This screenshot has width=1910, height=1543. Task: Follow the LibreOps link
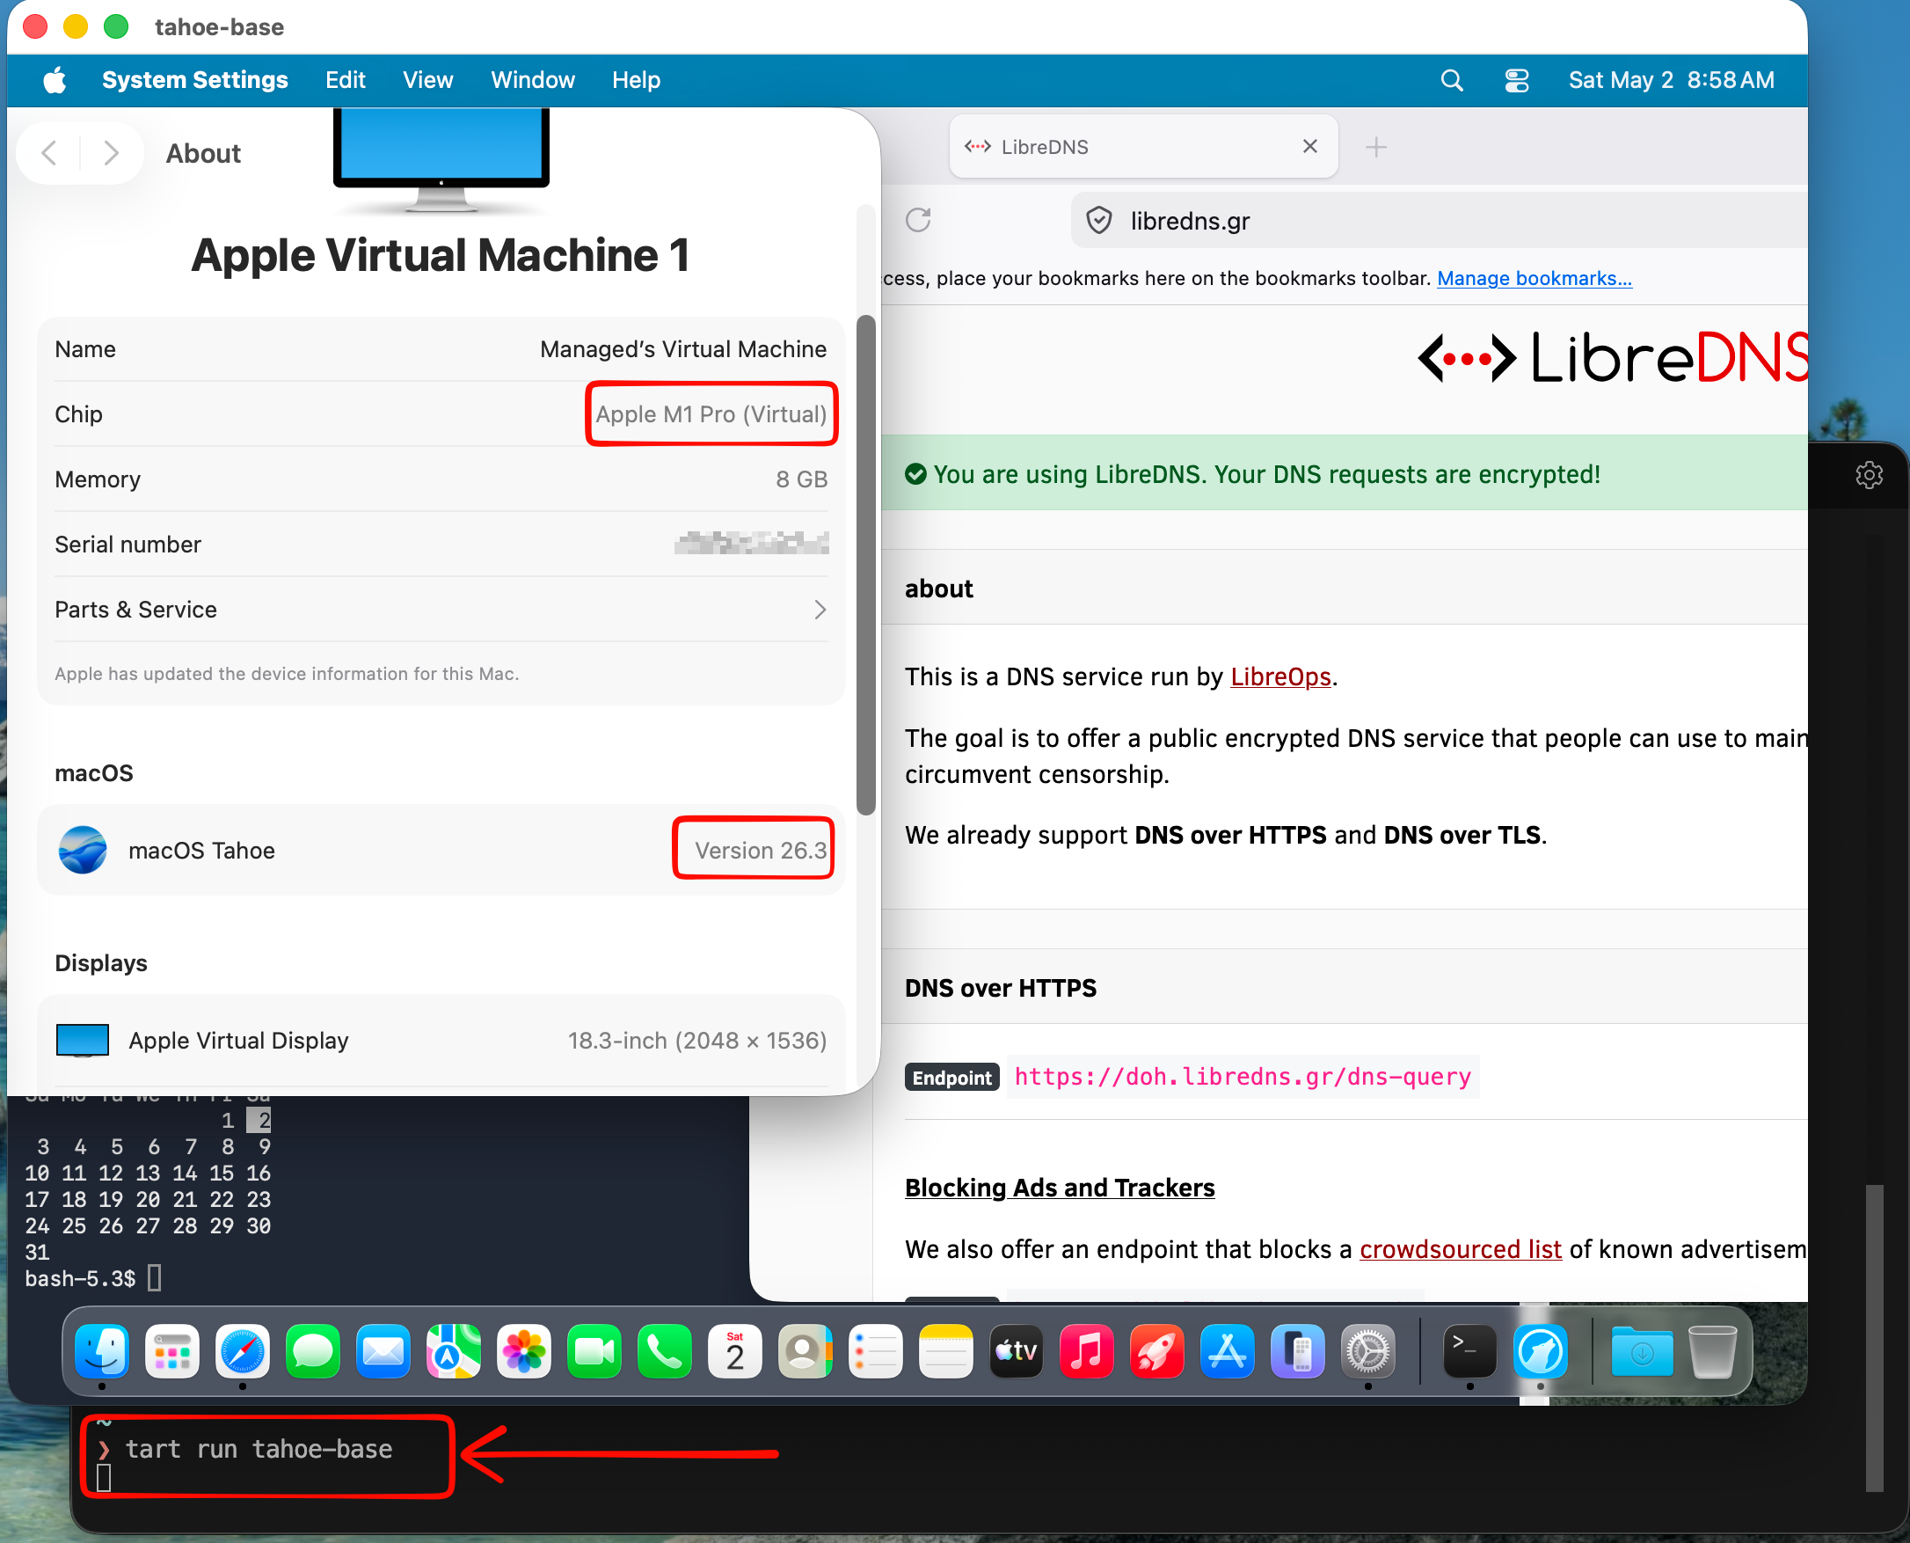click(x=1280, y=676)
